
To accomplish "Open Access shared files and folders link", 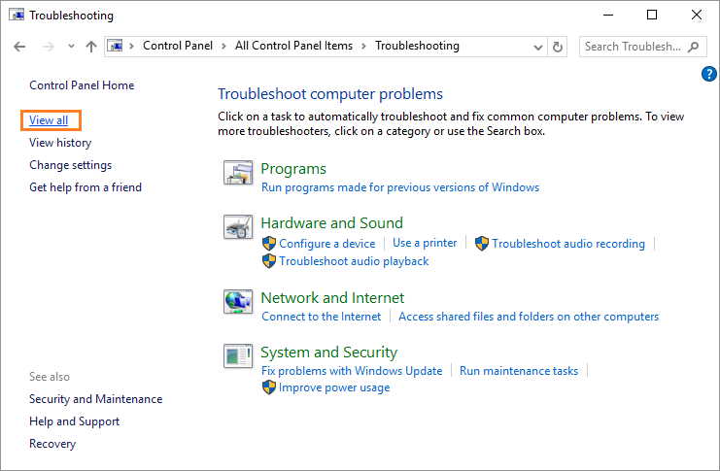I will [529, 317].
